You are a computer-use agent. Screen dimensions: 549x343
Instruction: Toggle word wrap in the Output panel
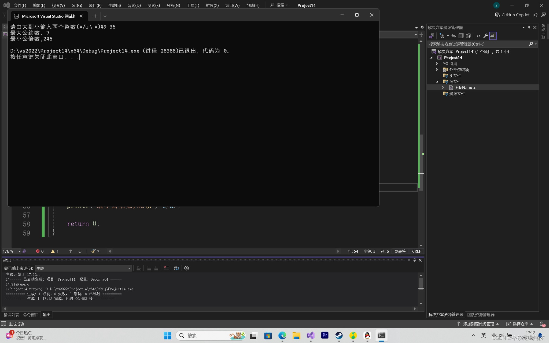pyautogui.click(x=176, y=268)
